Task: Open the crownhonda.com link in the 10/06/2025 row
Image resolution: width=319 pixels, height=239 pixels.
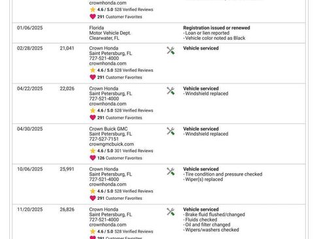Action: pyautogui.click(x=108, y=184)
